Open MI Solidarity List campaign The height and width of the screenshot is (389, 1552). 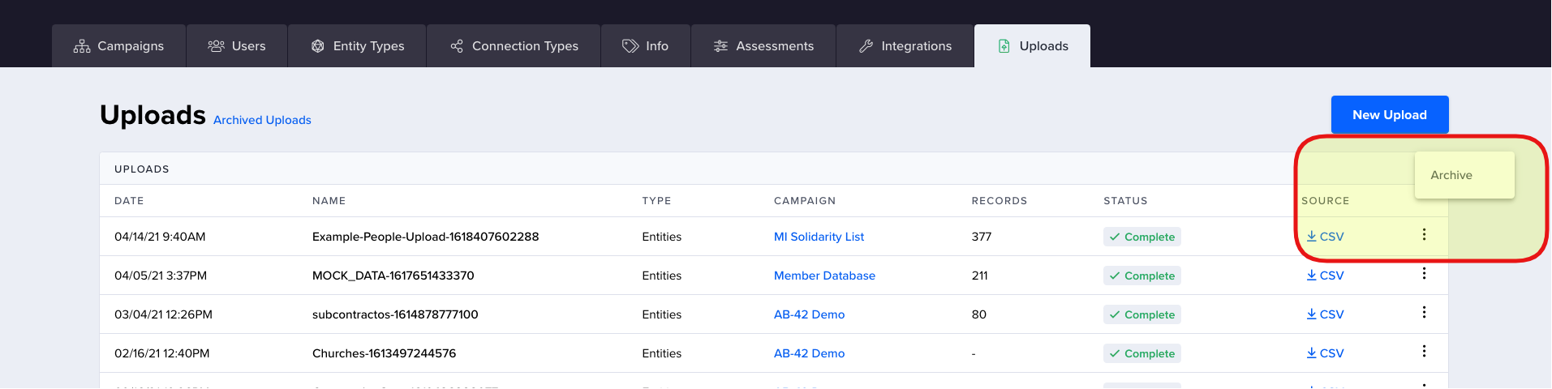click(x=819, y=237)
